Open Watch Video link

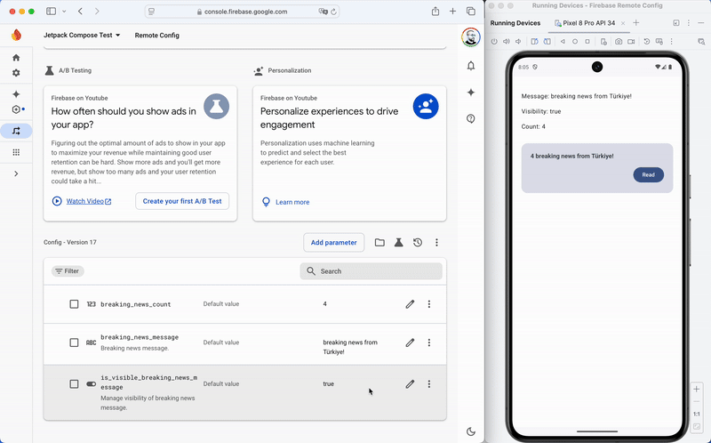click(88, 201)
